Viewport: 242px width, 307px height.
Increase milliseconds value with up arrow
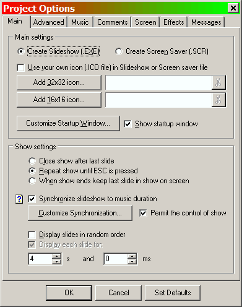tap(132, 256)
